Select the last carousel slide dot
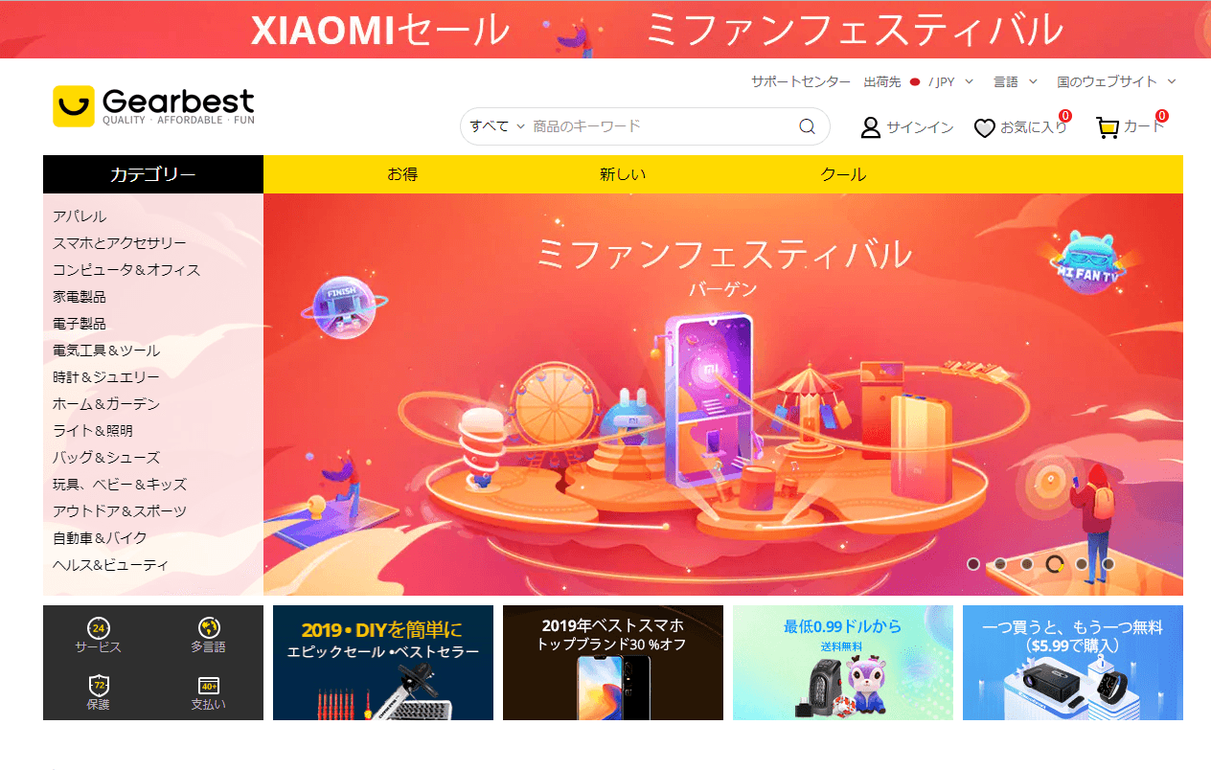The width and height of the screenshot is (1211, 770). (x=1108, y=564)
